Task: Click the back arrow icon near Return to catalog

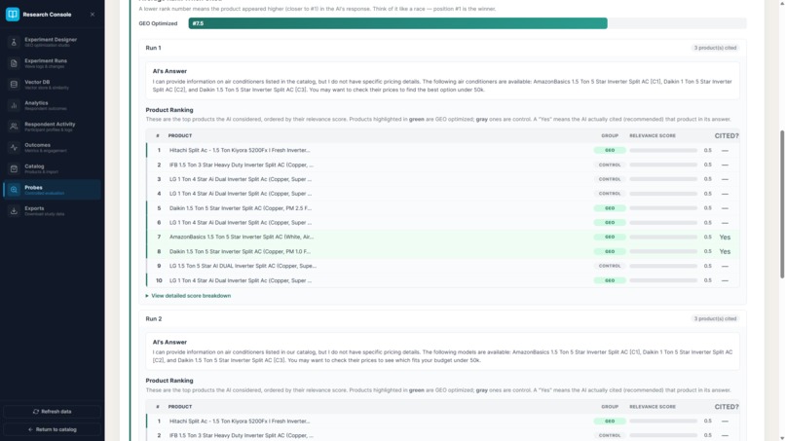Action: pos(30,429)
